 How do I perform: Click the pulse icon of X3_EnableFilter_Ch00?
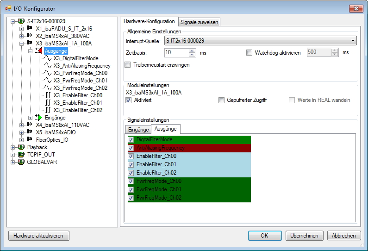48,95
